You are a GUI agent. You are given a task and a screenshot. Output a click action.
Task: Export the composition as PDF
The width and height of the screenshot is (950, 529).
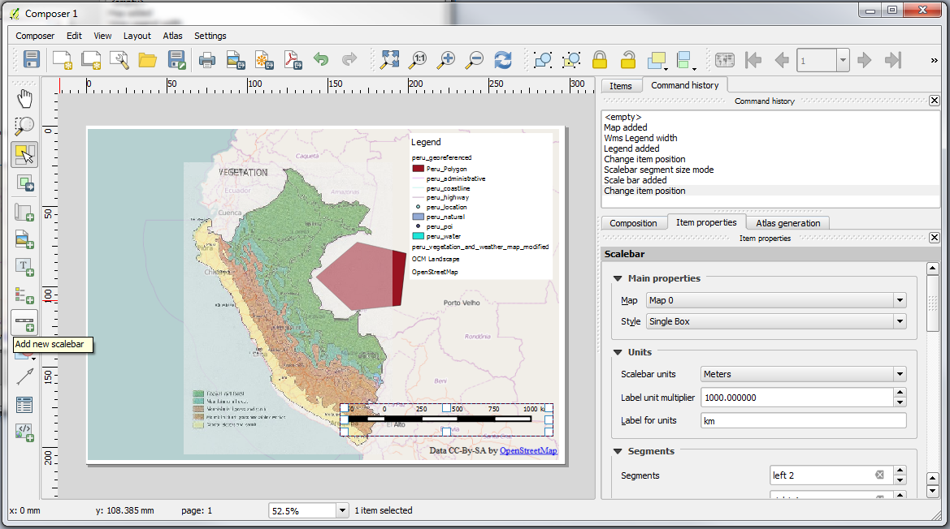click(291, 59)
